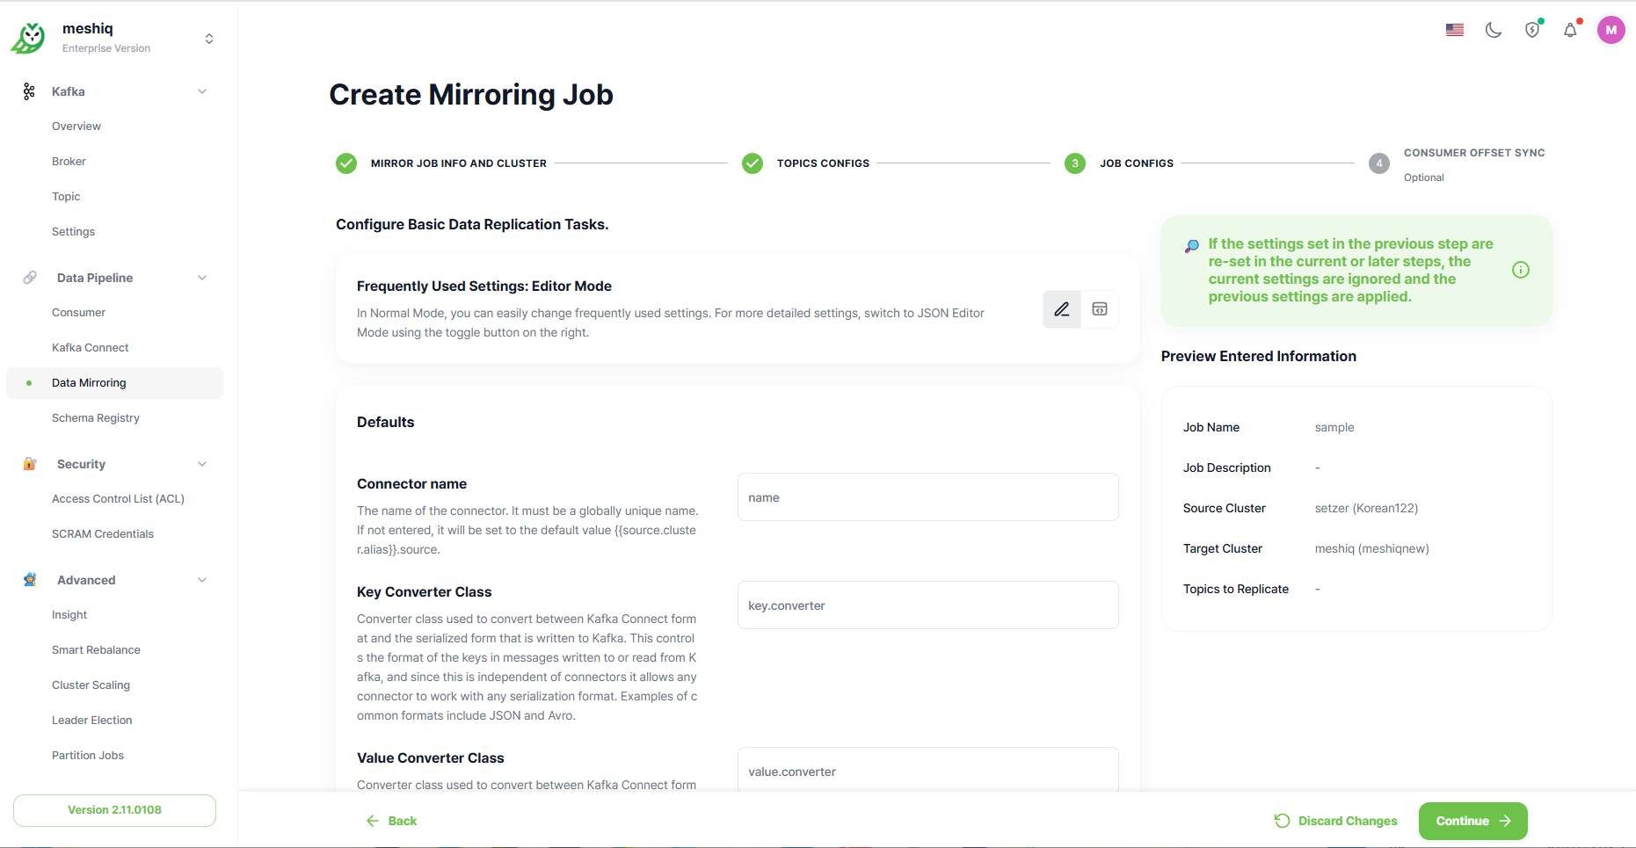Go to Schema Registry page

(95, 418)
